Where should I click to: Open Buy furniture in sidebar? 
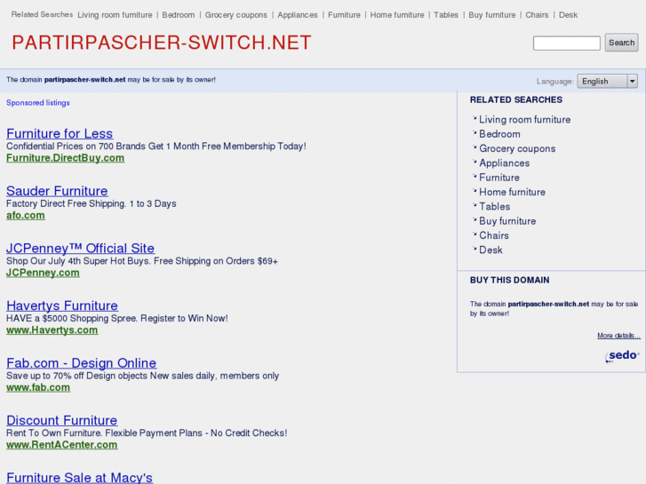pyautogui.click(x=507, y=221)
